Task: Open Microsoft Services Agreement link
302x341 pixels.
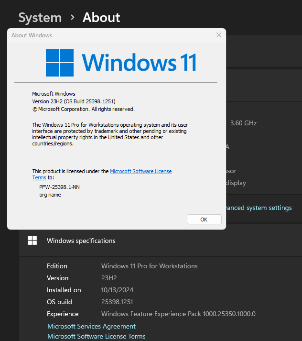Action: tap(91, 326)
